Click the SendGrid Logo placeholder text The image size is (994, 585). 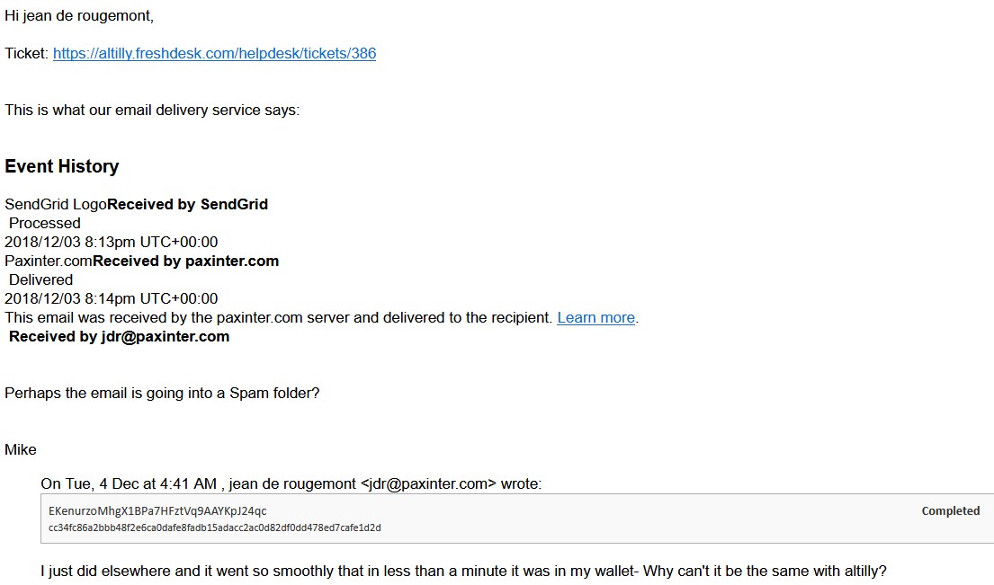56,205
